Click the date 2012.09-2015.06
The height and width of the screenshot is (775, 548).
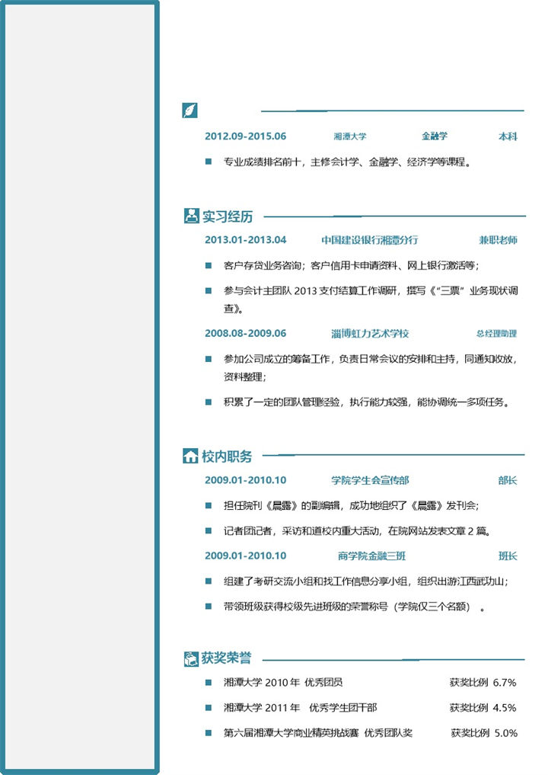245,136
